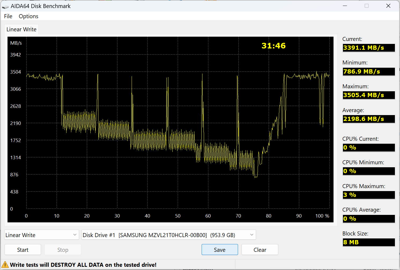Click the elapsed time 31:46 on graph

(273, 46)
